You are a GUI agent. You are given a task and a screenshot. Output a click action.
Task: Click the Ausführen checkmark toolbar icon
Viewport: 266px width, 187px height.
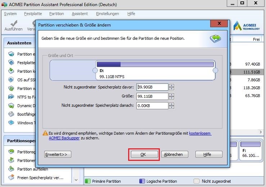[14, 23]
